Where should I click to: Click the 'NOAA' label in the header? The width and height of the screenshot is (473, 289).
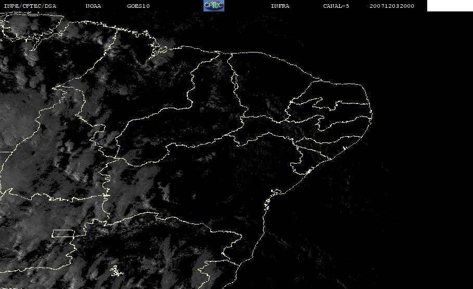93,6
